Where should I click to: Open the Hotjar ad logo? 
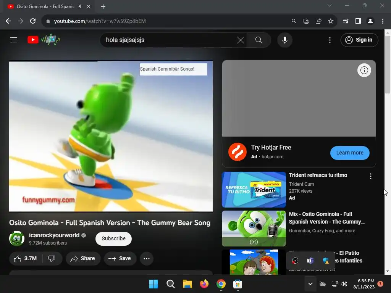tap(237, 152)
